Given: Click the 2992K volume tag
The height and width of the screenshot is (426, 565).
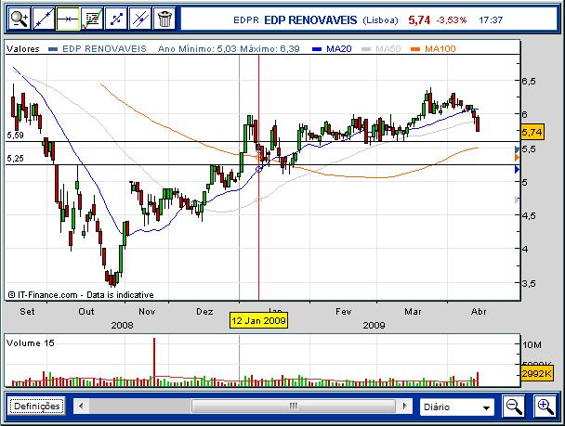Looking at the screenshot, I should pyautogui.click(x=536, y=373).
